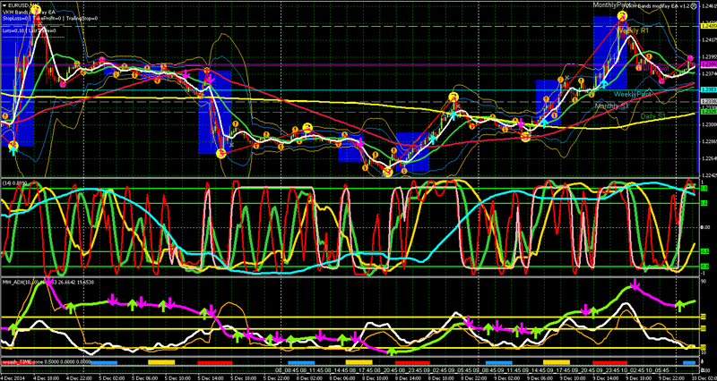Click the magenta down arrow at the ADX peak
Image resolution: width=717 pixels, height=381 pixels.
click(x=635, y=285)
